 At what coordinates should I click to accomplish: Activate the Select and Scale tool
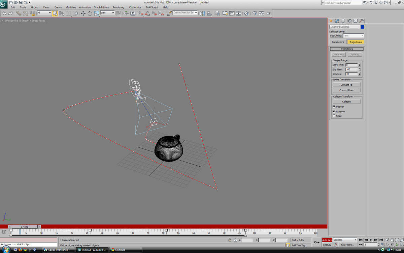coord(97,13)
